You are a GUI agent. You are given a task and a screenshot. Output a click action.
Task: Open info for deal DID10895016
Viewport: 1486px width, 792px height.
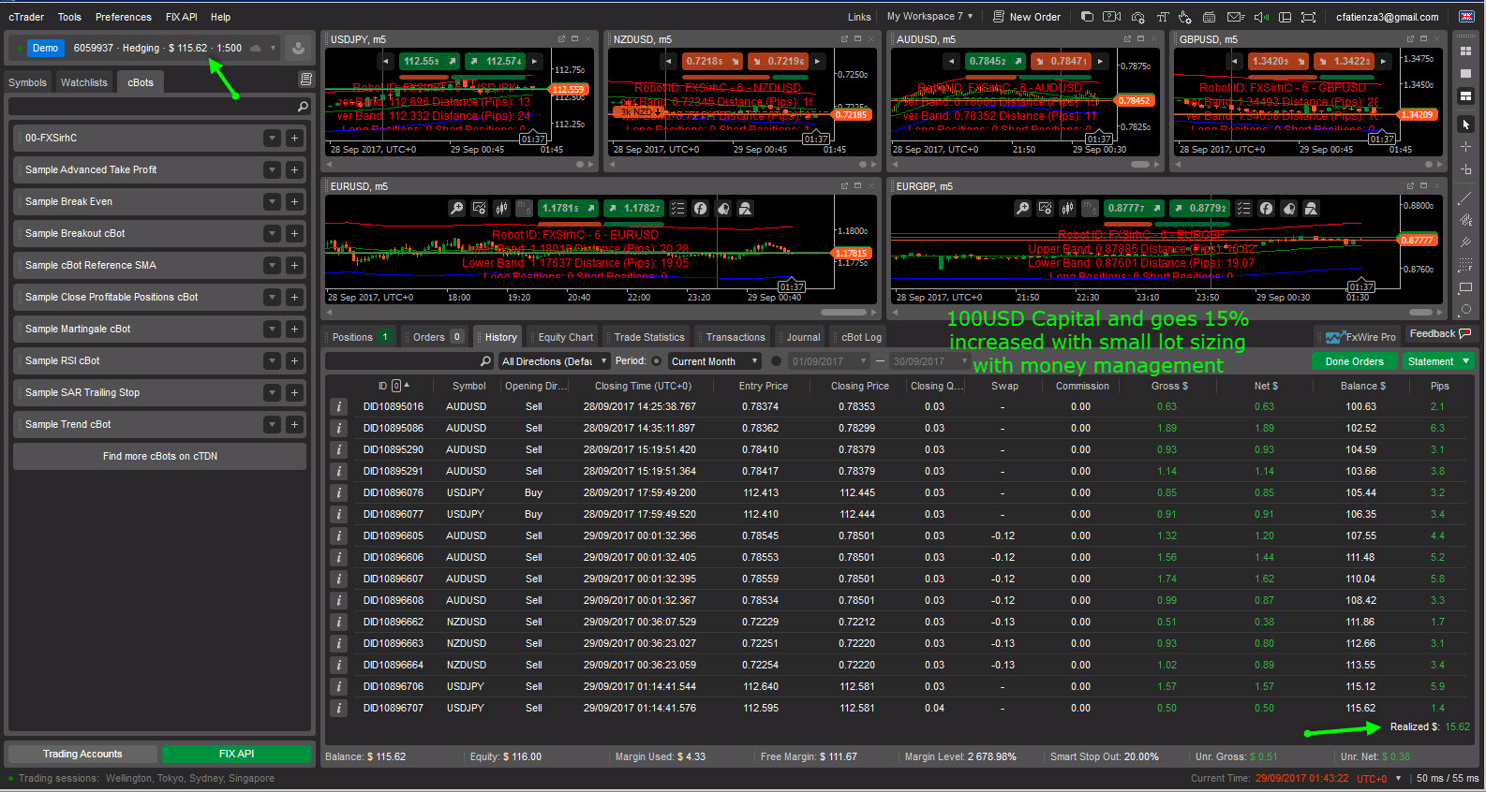(339, 406)
